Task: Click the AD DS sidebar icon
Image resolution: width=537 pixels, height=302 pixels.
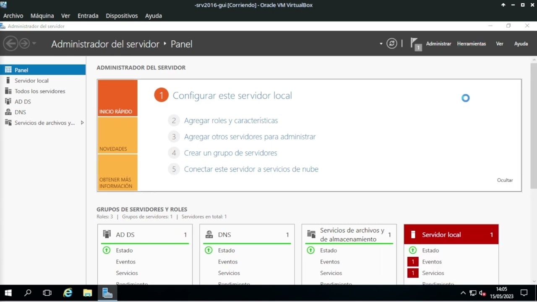Action: click(8, 102)
